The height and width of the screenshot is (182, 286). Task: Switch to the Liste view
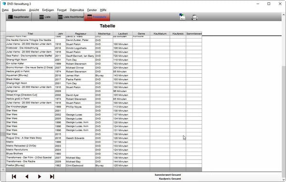click(45, 17)
